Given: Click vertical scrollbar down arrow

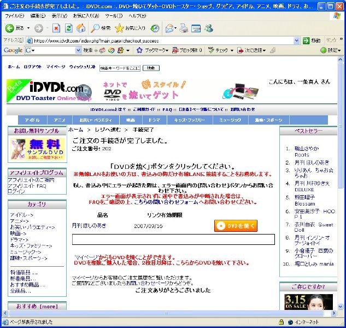Looking at the screenshot, I should click(x=341, y=306).
